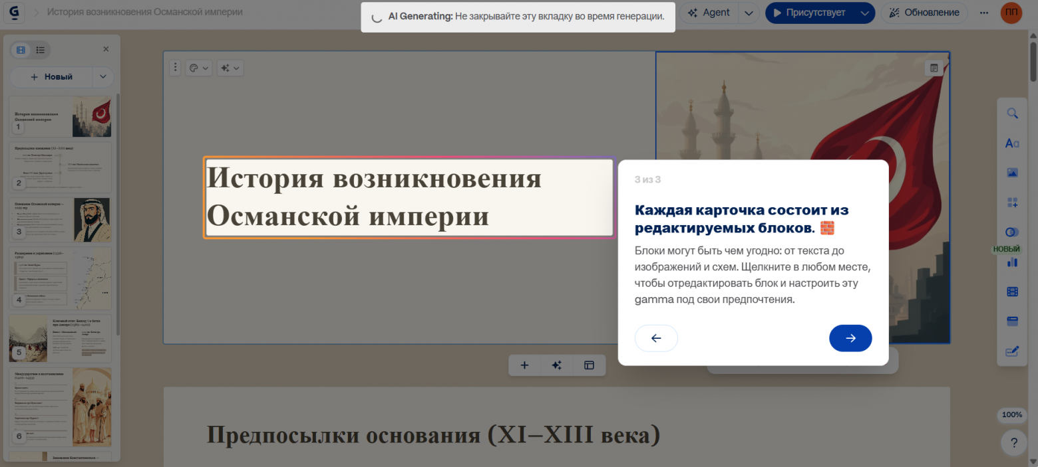Click the card template layout icon
The height and width of the screenshot is (467, 1038).
[589, 365]
